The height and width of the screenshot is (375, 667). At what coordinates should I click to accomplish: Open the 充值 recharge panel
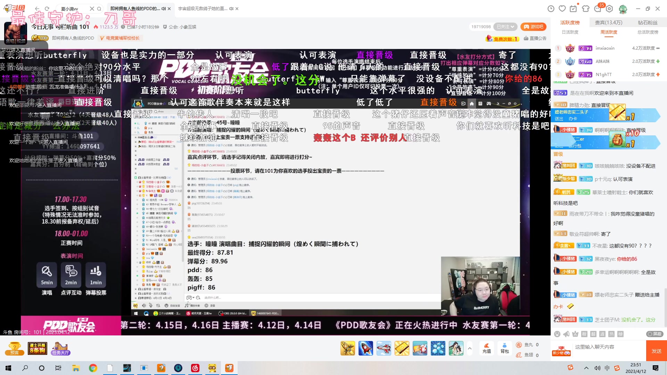point(487,348)
